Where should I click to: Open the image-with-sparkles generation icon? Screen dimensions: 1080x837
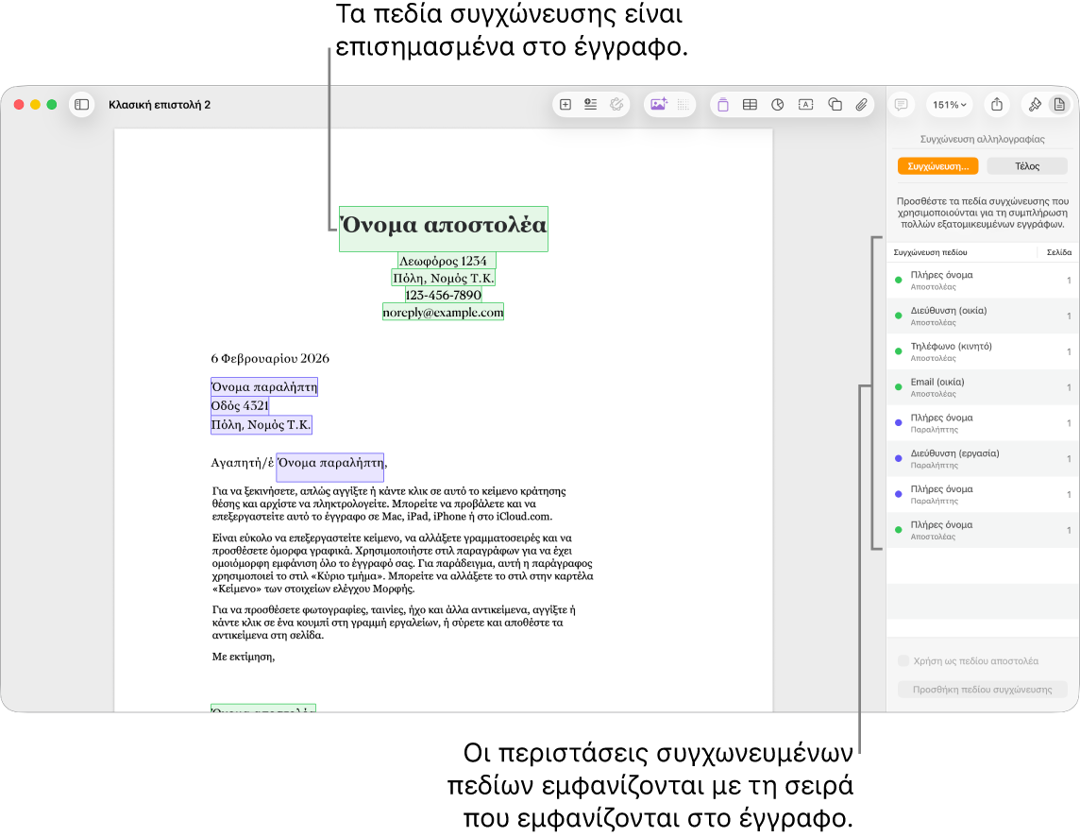[658, 105]
